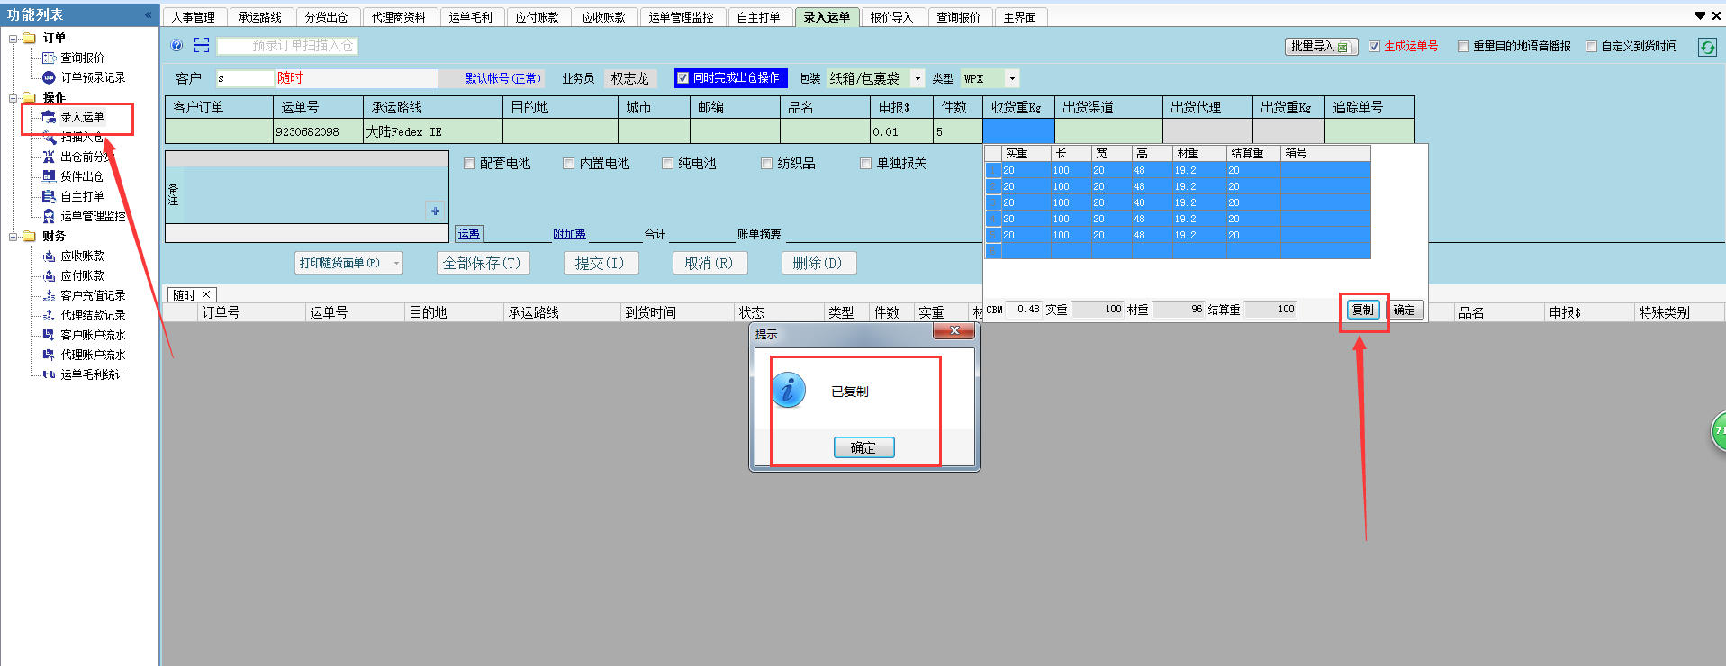Image resolution: width=1726 pixels, height=666 pixels.
Task: Open 运单毛利统计 in the finance tree
Action: (x=92, y=374)
